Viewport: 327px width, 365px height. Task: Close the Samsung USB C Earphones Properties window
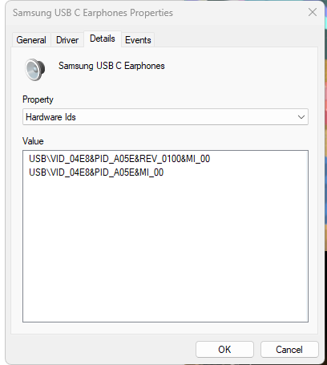pyautogui.click(x=313, y=12)
